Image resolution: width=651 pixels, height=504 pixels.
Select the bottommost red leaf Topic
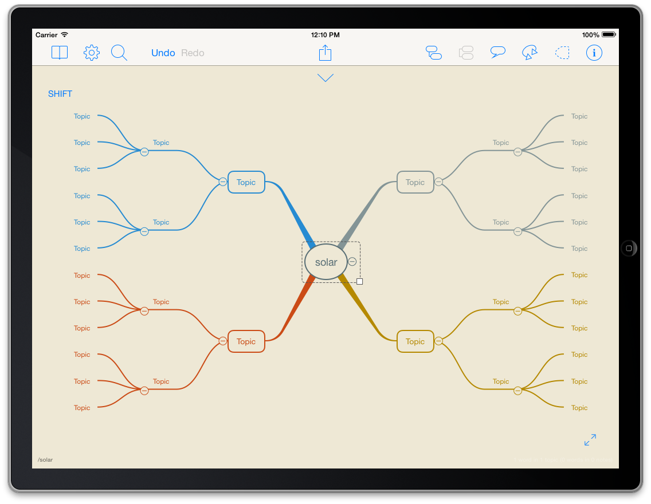point(82,408)
